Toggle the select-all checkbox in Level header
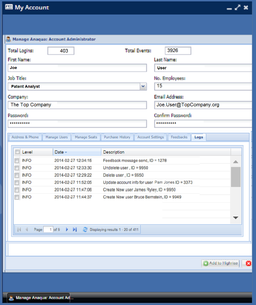 [x=17, y=152]
